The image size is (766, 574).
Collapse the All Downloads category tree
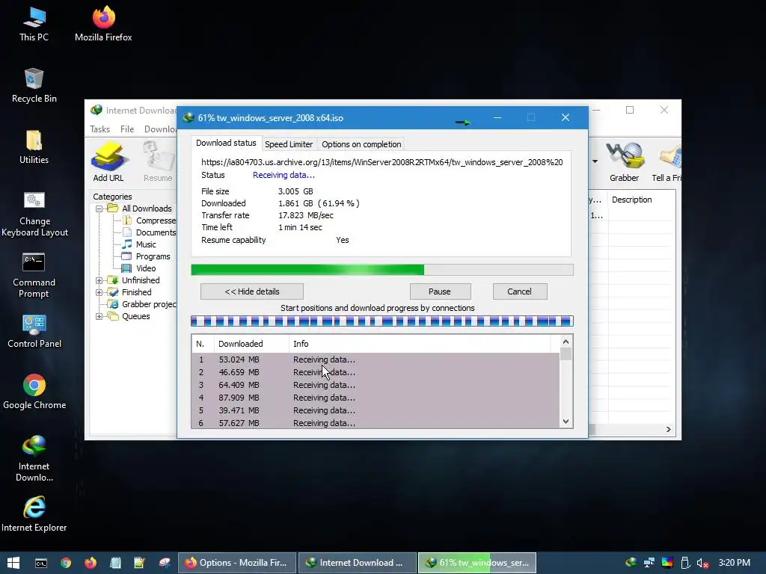click(99, 209)
